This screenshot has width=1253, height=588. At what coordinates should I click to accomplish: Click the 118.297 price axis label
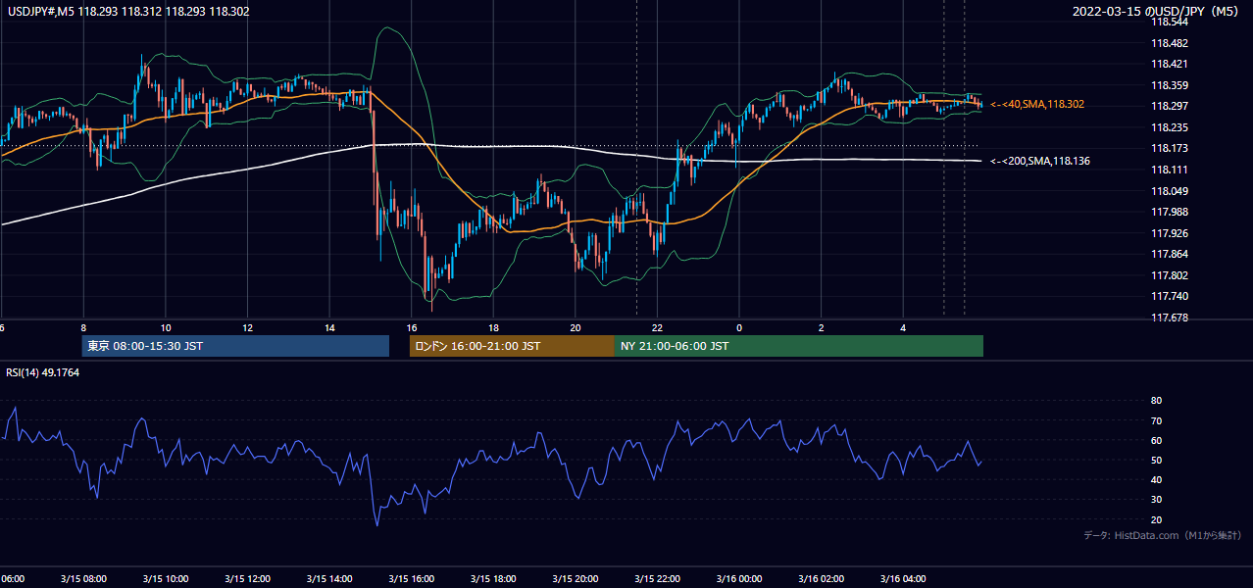[1170, 106]
